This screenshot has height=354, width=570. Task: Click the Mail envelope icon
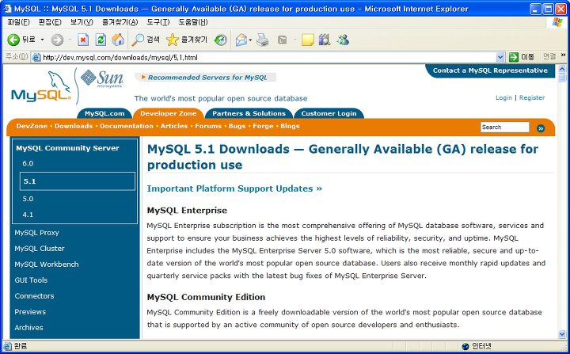241,40
